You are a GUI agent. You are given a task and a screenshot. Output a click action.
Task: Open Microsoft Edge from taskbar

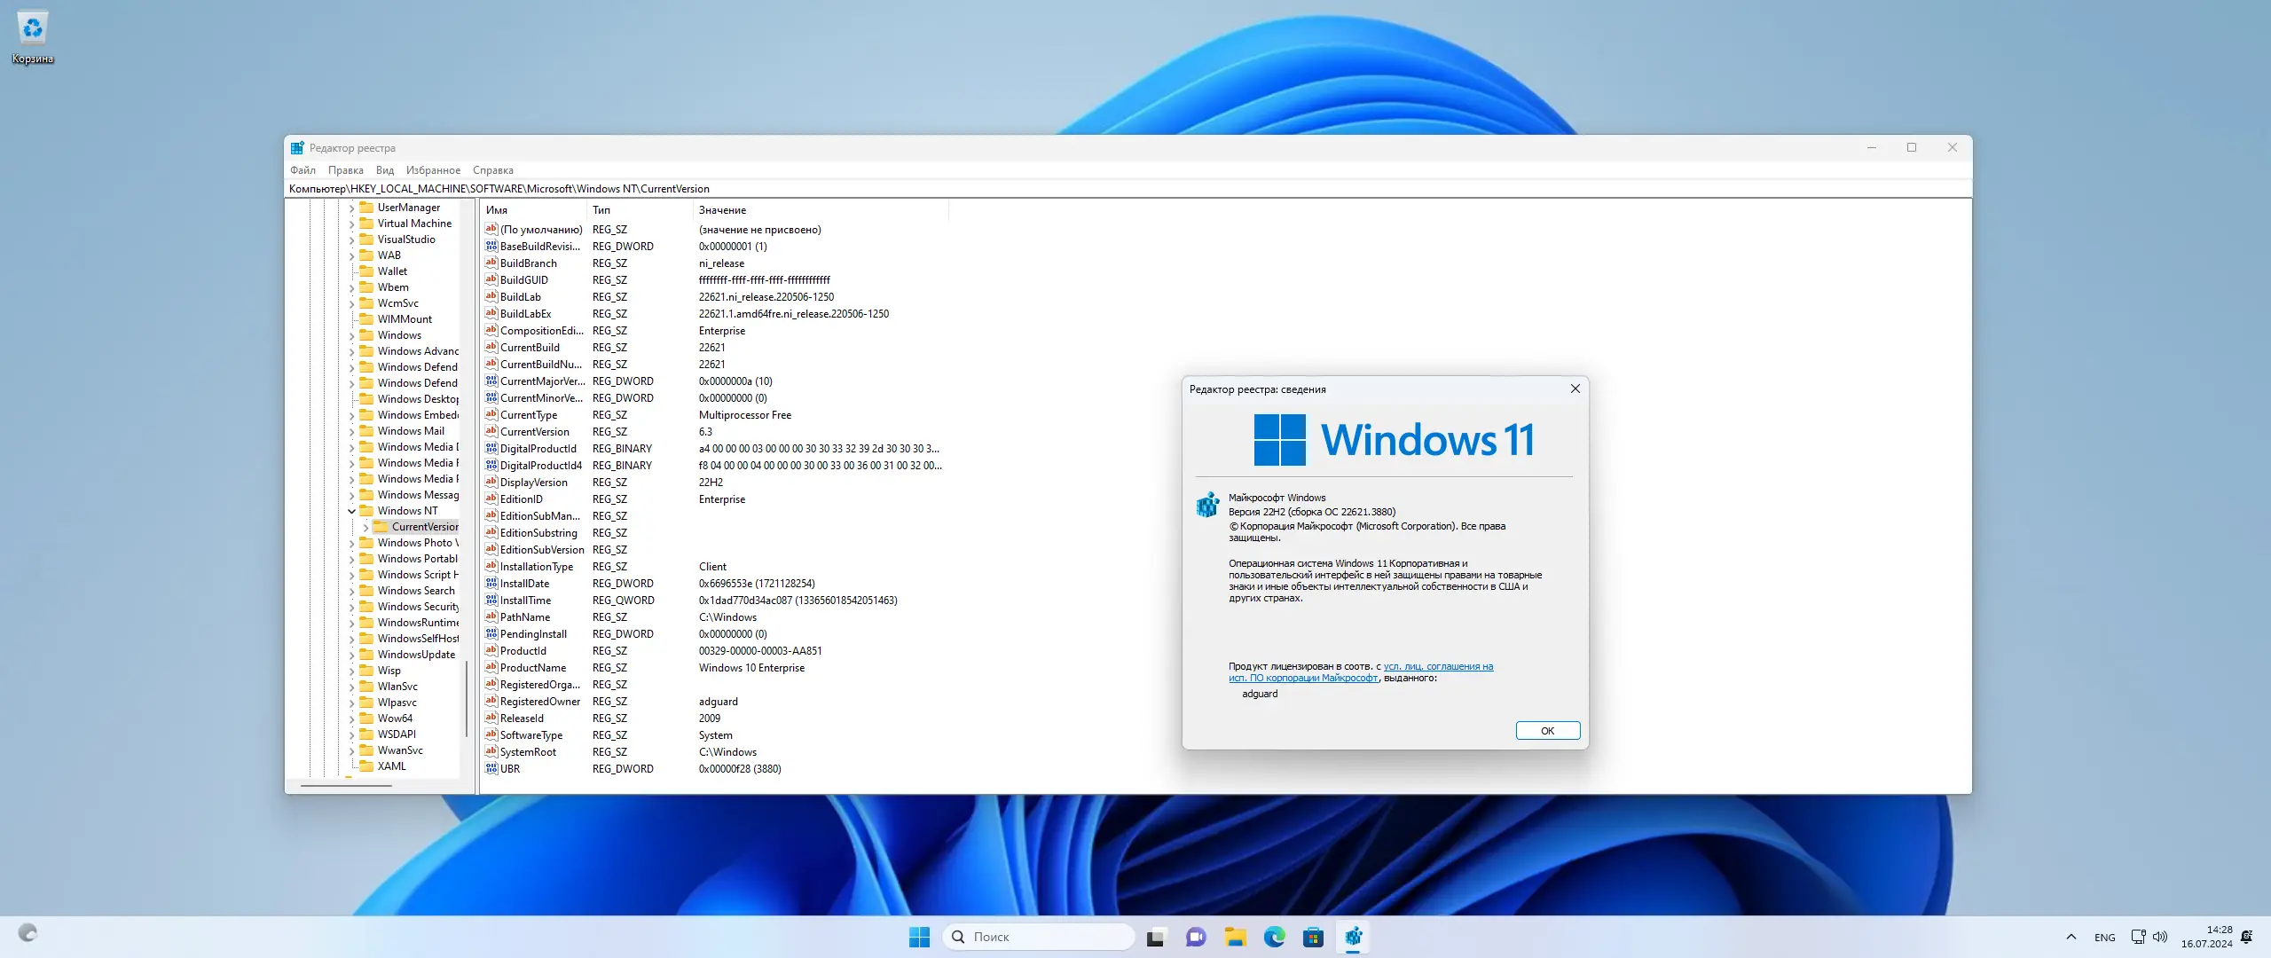pyautogui.click(x=1274, y=937)
